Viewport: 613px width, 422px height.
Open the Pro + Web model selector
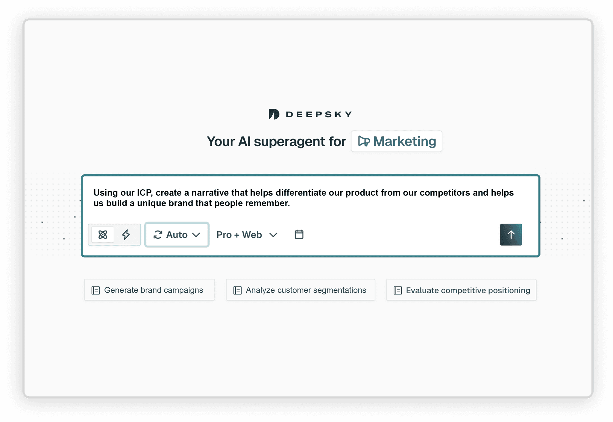tap(239, 235)
